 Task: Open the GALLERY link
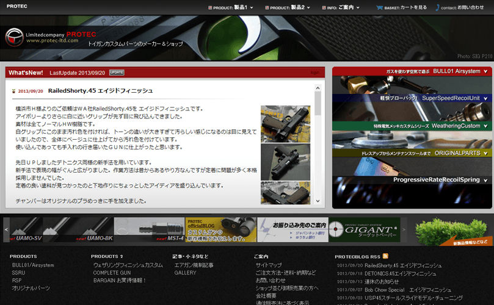point(185,273)
